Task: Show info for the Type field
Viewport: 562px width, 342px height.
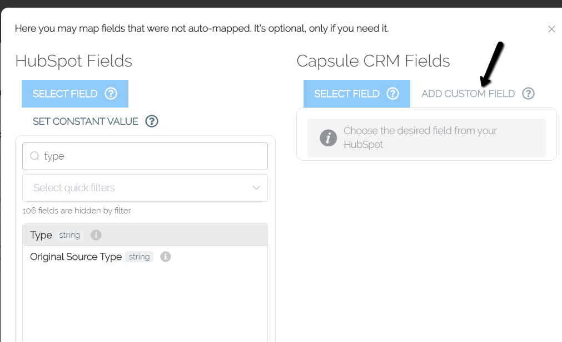Action: [x=96, y=235]
